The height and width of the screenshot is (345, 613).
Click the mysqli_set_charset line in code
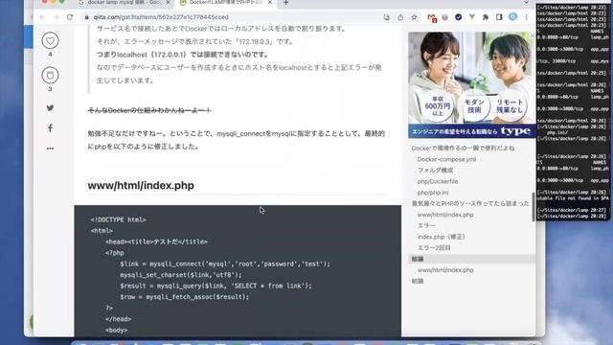pos(181,275)
